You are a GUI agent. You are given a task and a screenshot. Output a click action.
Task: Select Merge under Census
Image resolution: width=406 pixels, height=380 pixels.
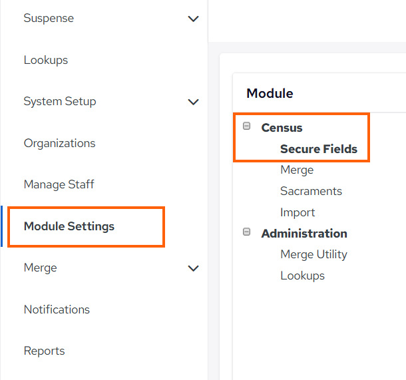297,170
